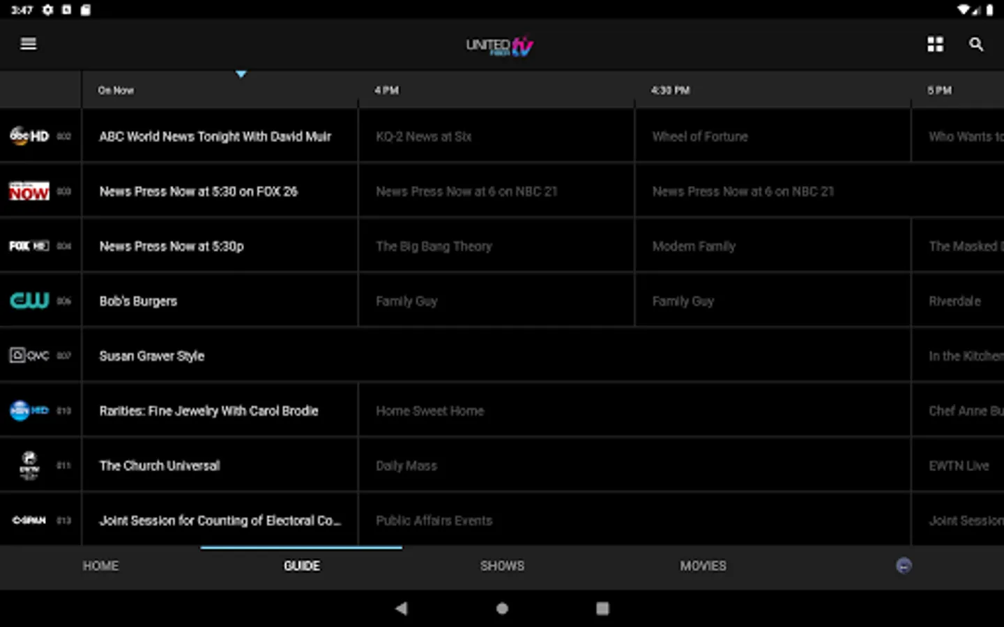Open Modern Family listing
The height and width of the screenshot is (627, 1004).
click(x=773, y=246)
